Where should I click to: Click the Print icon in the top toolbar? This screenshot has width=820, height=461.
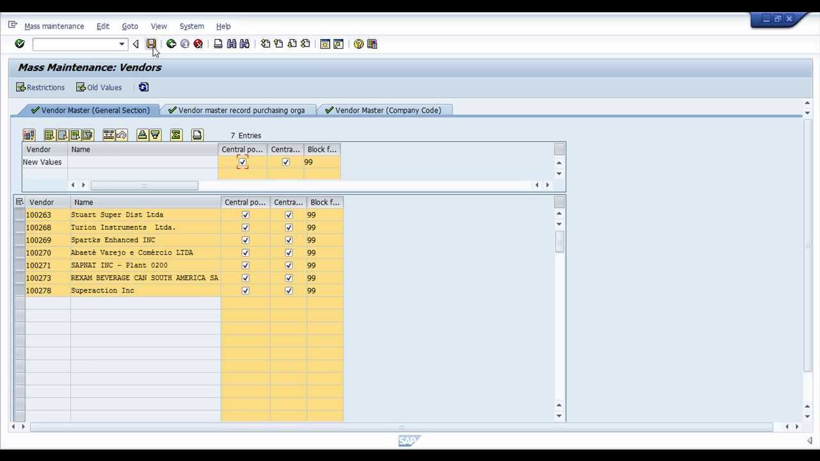[x=218, y=44]
